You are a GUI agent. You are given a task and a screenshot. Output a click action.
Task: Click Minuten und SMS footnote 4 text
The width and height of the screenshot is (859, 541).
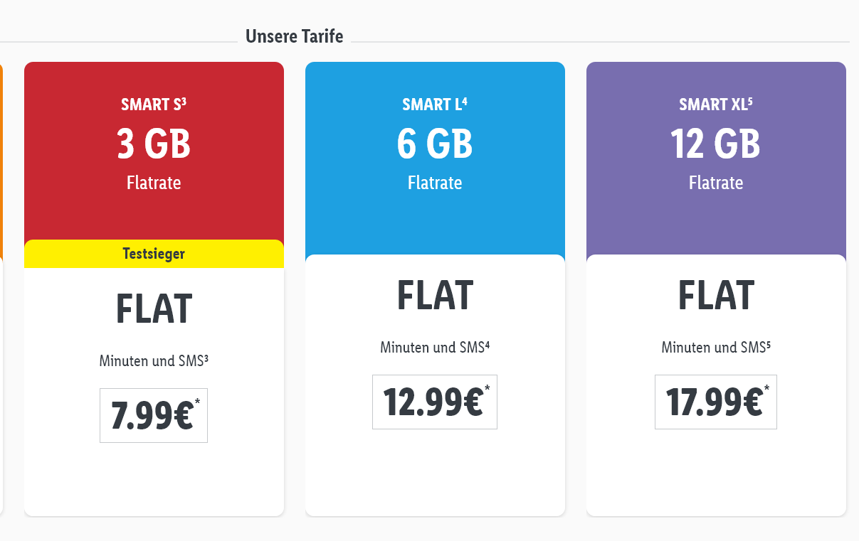[435, 348]
